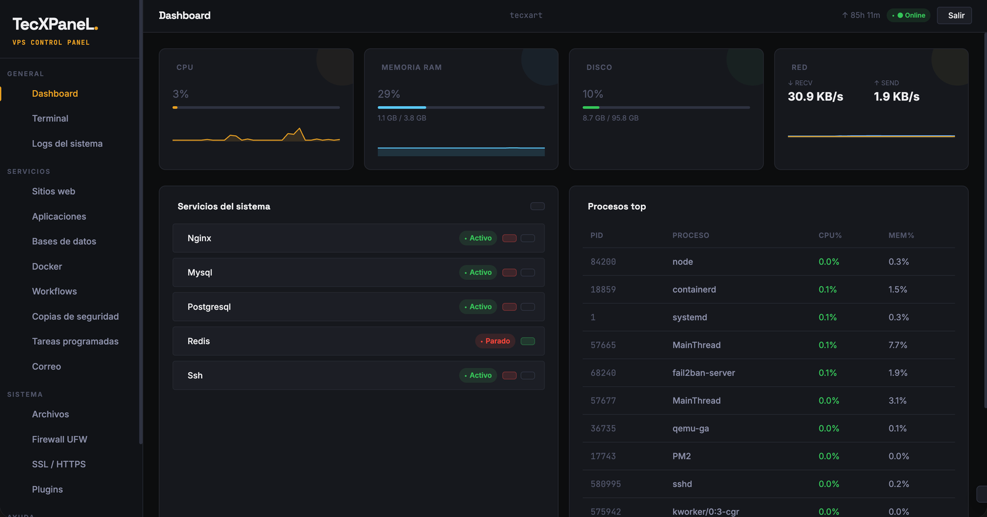Open the Terminal page from sidebar
Screen dimensions: 987x517
tap(50, 118)
